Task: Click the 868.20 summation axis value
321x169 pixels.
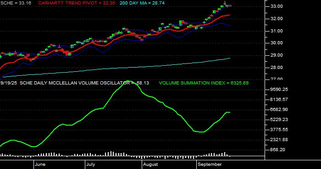Action: (x=278, y=150)
